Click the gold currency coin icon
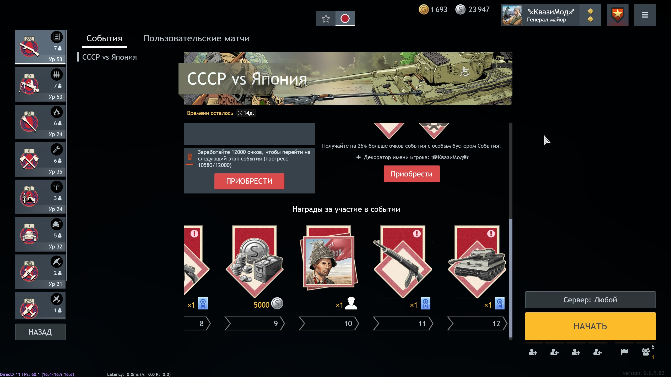Image resolution: width=671 pixels, height=377 pixels. (x=424, y=10)
